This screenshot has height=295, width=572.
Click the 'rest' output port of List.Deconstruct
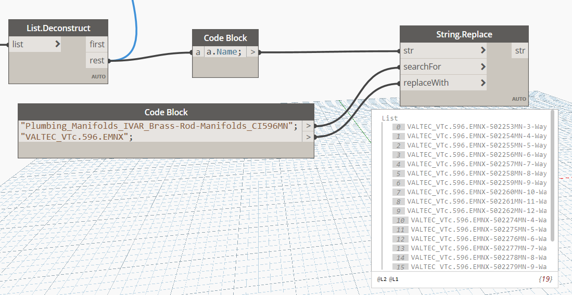(97, 60)
